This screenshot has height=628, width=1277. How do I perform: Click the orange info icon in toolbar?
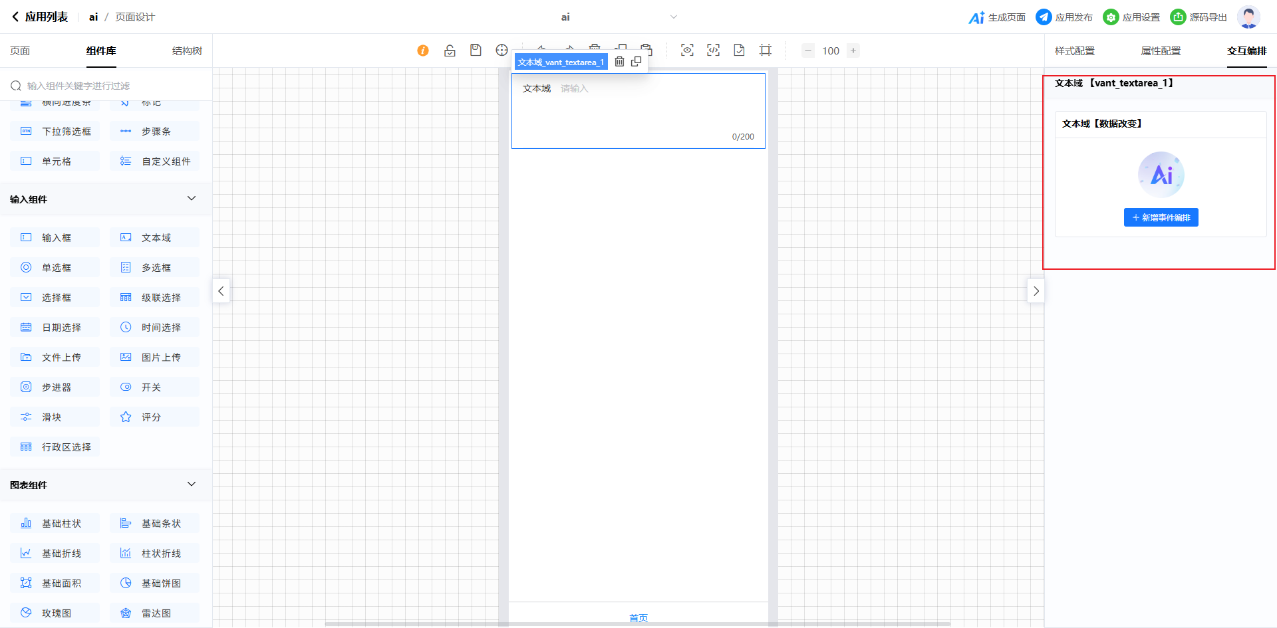click(423, 51)
